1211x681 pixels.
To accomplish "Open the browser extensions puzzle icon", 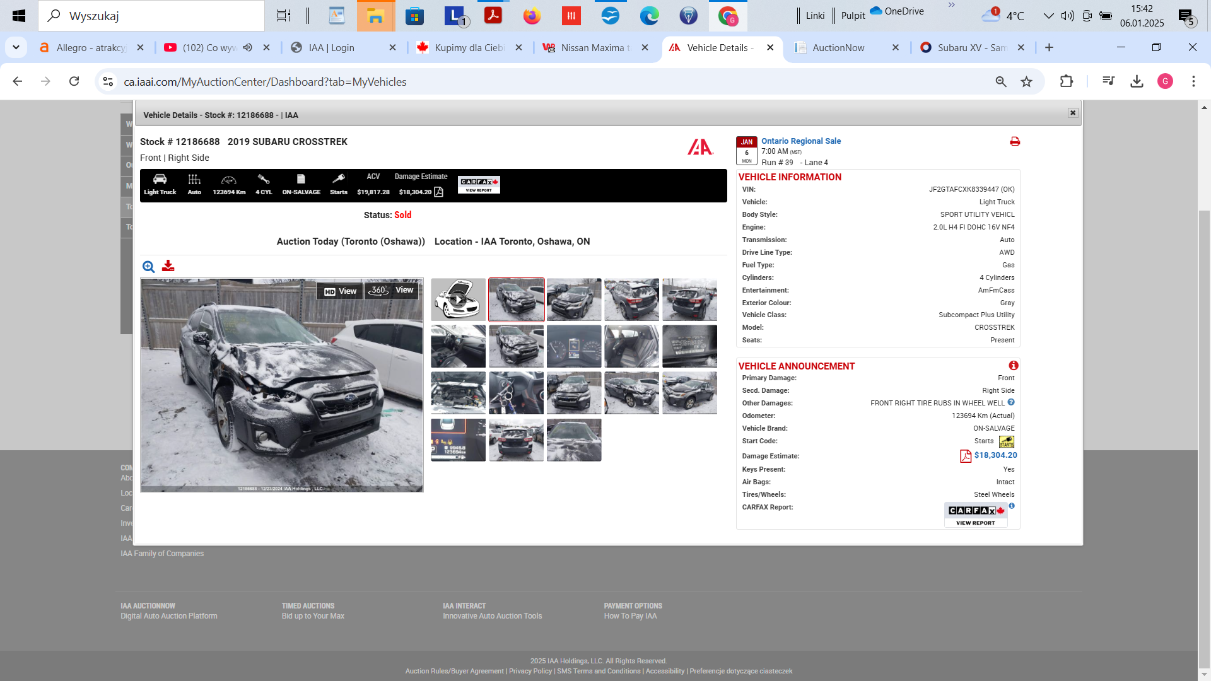I will coord(1067,81).
